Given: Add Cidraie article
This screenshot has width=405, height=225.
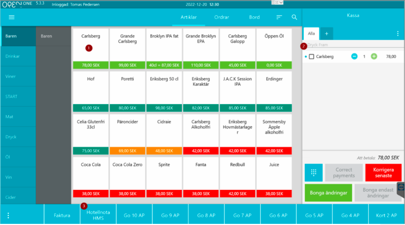Looking at the screenshot, I should tap(164, 134).
